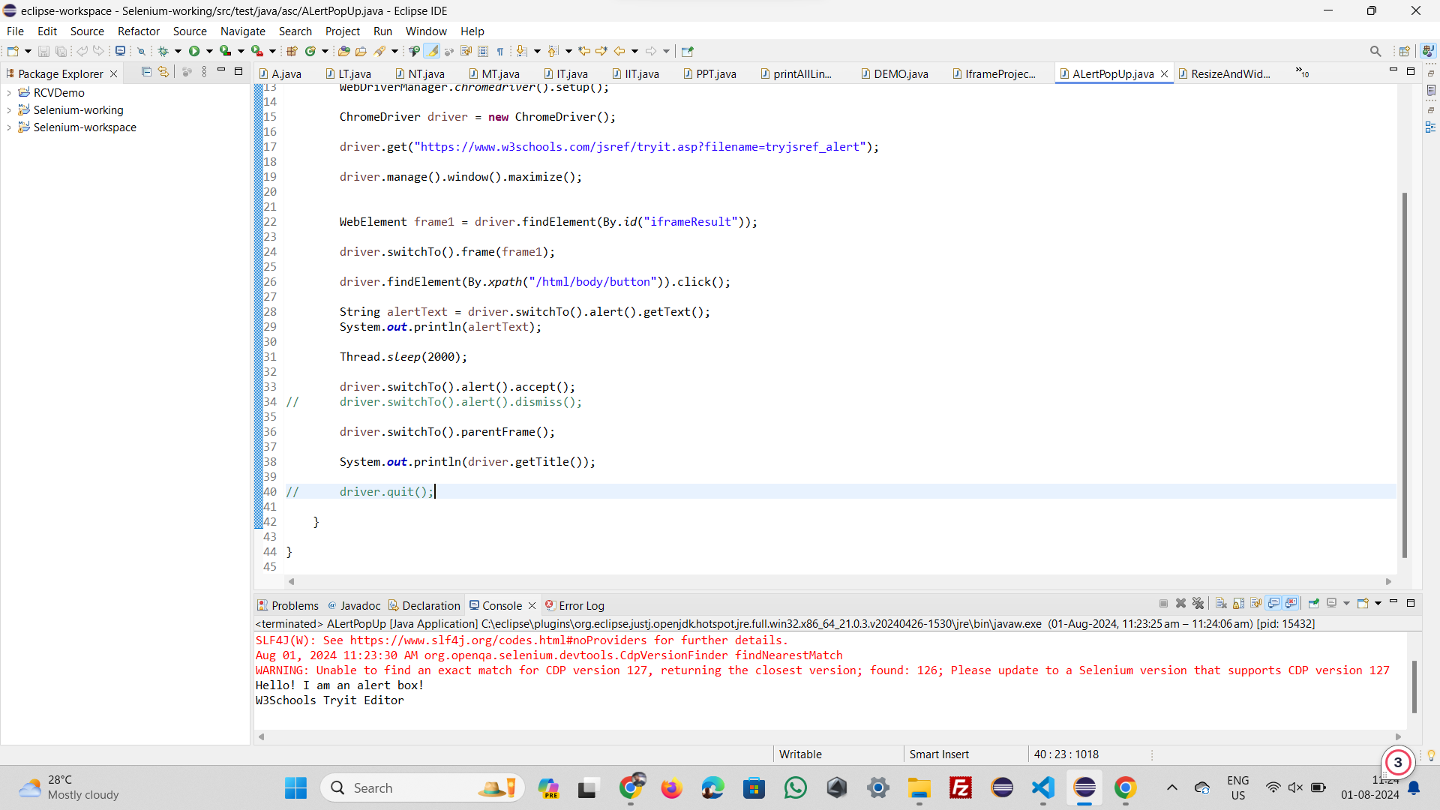Clear the Console output
Viewport: 1440px width, 810px height.
click(1220, 604)
